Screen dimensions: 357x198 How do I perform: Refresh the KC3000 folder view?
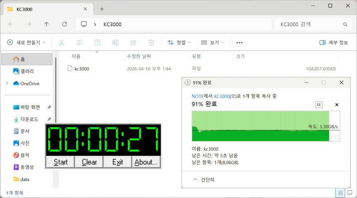(x=64, y=24)
